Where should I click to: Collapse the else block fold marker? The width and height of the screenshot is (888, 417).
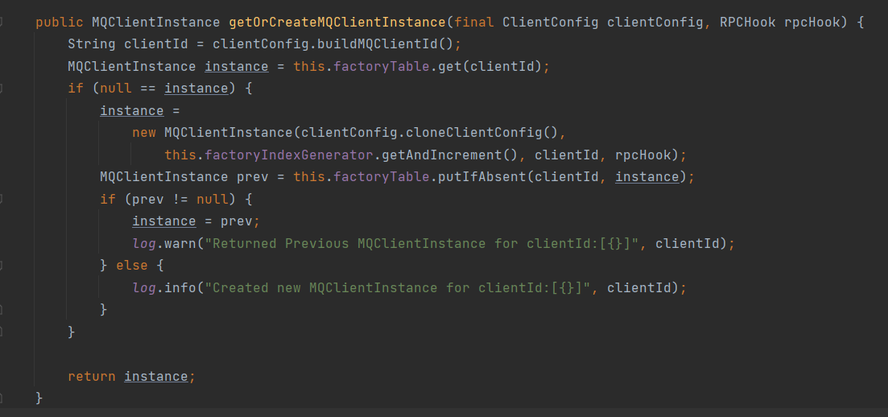(2, 266)
